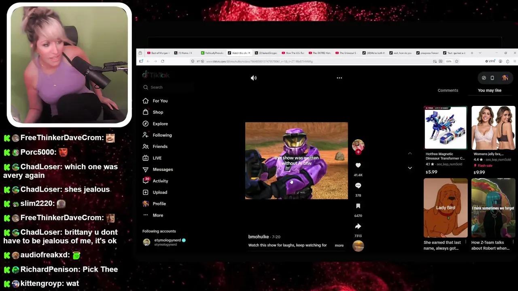Go to the next video with the down chevron
This screenshot has height=291, width=518.
[x=410, y=168]
